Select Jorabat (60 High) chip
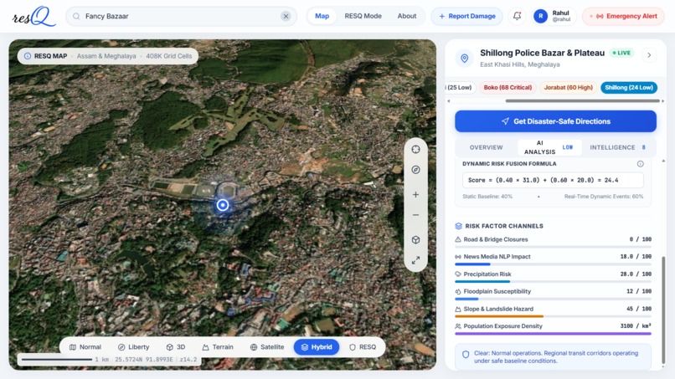This screenshot has width=675, height=379. (x=569, y=87)
